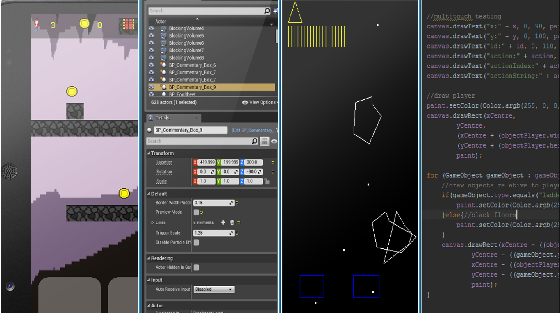Reset Location to default with yellow arrow
This screenshot has height=313, width=560.
273,162
